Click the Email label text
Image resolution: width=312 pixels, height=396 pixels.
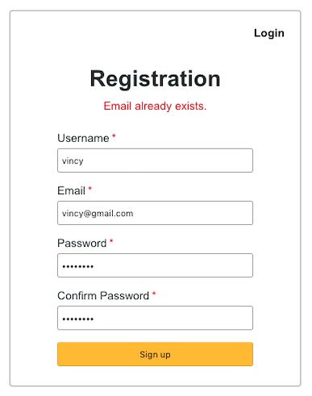[x=71, y=190]
